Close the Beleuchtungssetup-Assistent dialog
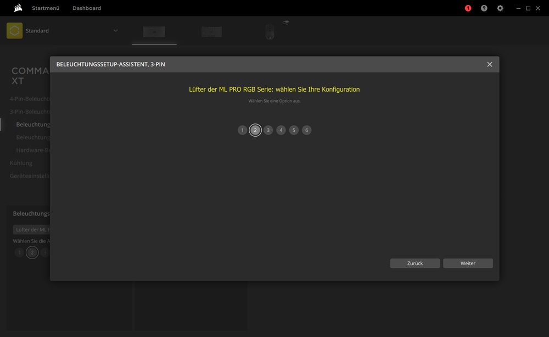Viewport: 549px width, 337px height. tap(490, 64)
